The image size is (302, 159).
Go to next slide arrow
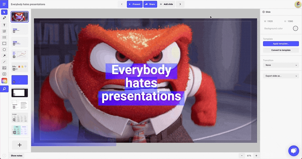click(x=180, y=4)
